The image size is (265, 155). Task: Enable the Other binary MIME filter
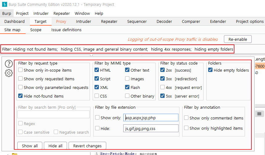pyautogui.click(x=127, y=96)
